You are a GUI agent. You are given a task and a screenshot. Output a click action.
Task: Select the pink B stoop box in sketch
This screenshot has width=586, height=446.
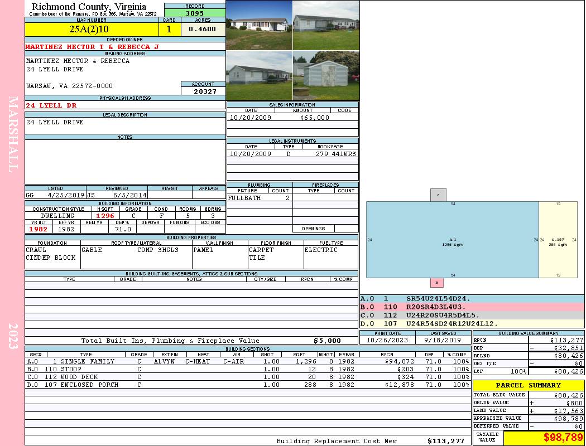(x=438, y=283)
